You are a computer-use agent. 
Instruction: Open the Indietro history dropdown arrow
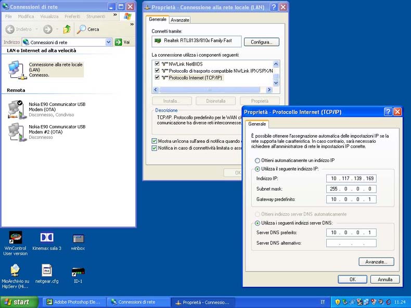[37, 29]
